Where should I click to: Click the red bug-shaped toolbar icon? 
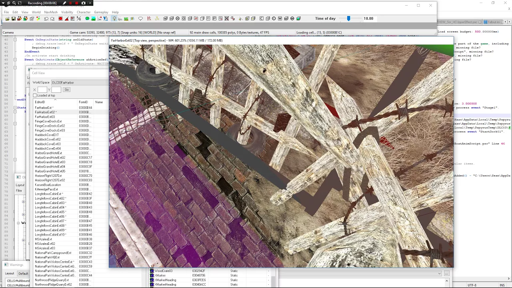[x=60, y=18]
